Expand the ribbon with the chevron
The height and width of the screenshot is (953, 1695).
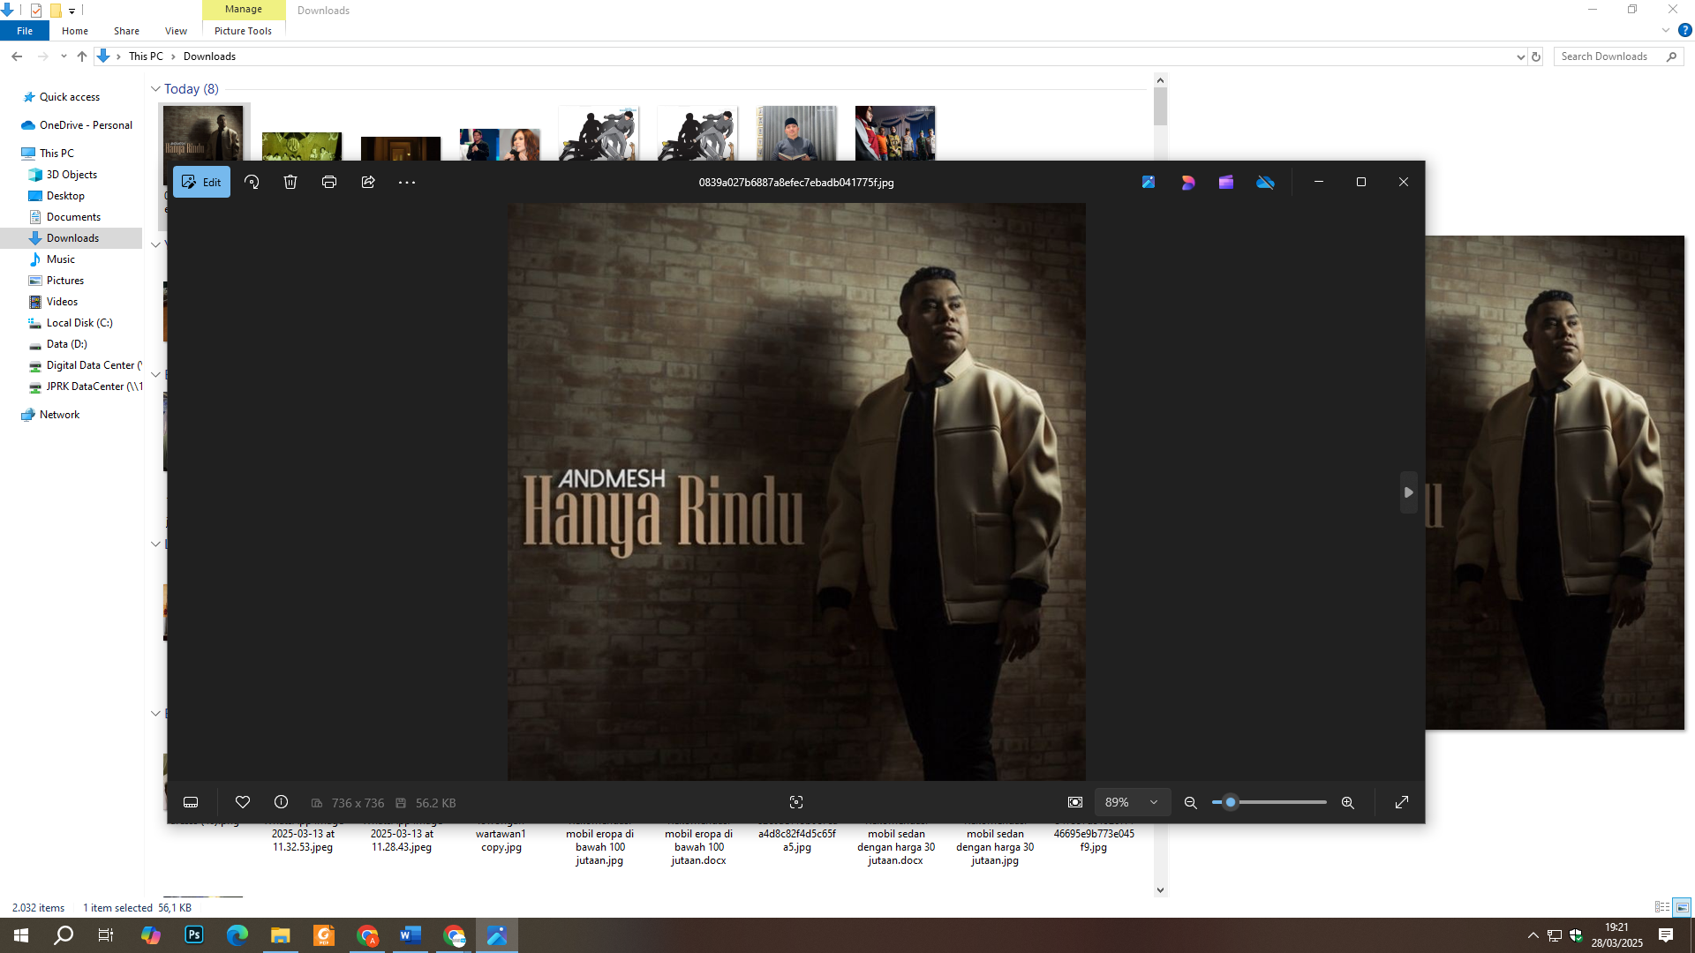pyautogui.click(x=1666, y=31)
